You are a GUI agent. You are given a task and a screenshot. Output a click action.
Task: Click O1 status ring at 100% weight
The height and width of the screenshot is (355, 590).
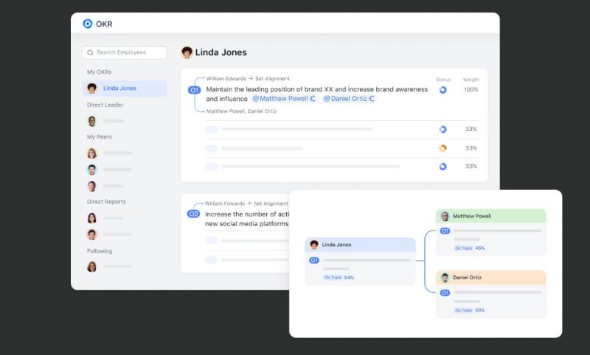(x=443, y=90)
